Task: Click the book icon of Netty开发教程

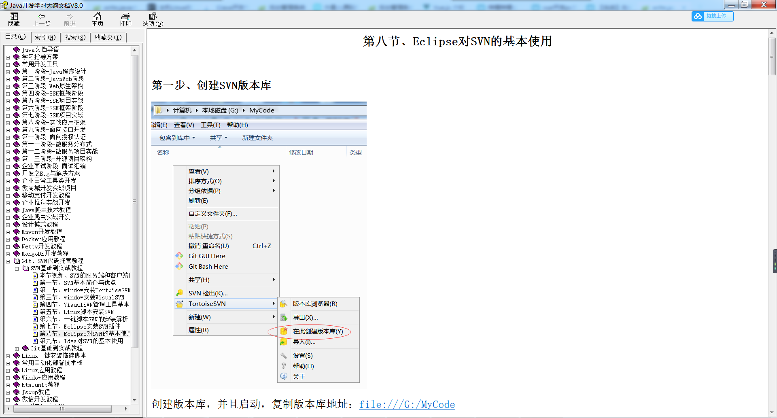Action: [x=17, y=246]
